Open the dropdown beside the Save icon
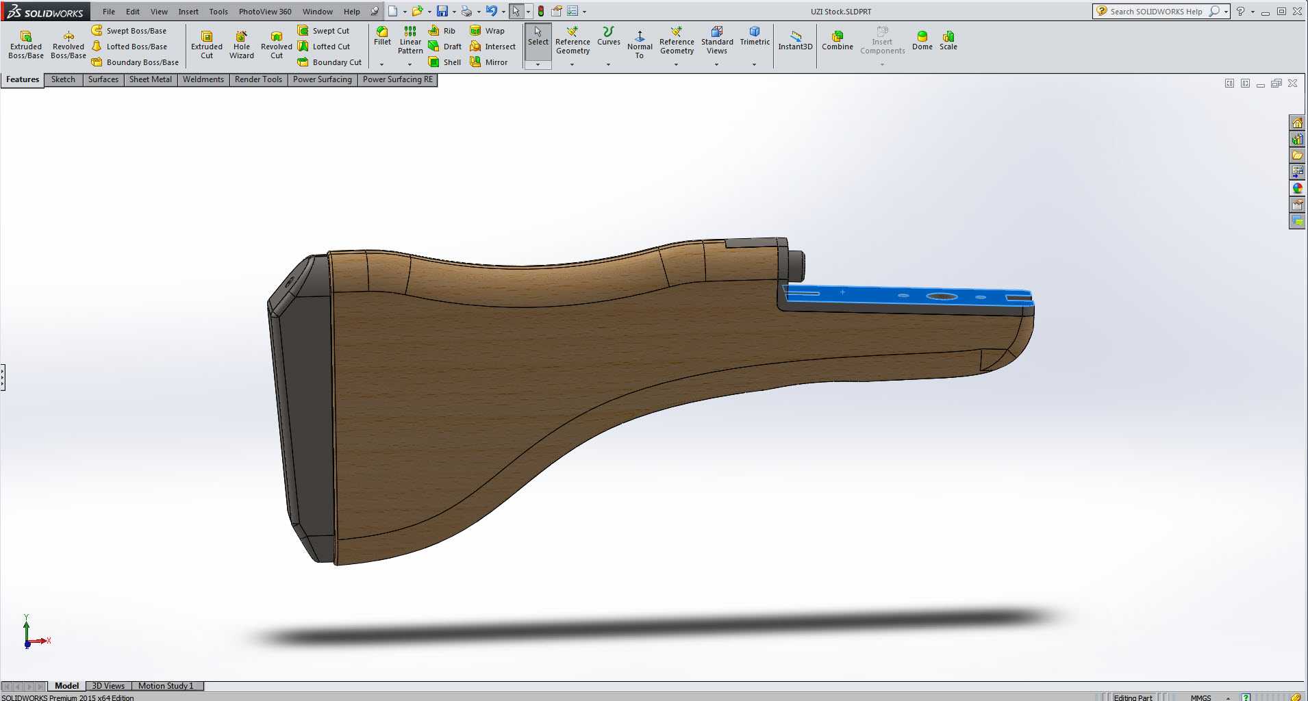Viewport: 1308px width, 701px height. click(x=454, y=12)
